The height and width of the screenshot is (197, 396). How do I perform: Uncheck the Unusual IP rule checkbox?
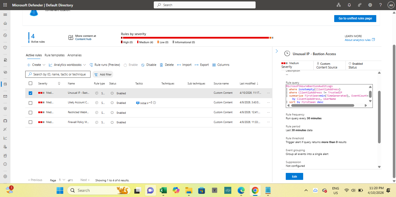click(x=30, y=93)
